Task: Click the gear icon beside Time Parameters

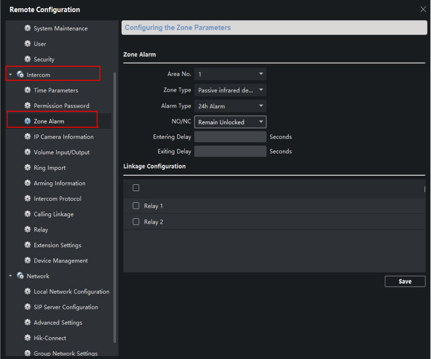Action: coord(28,90)
